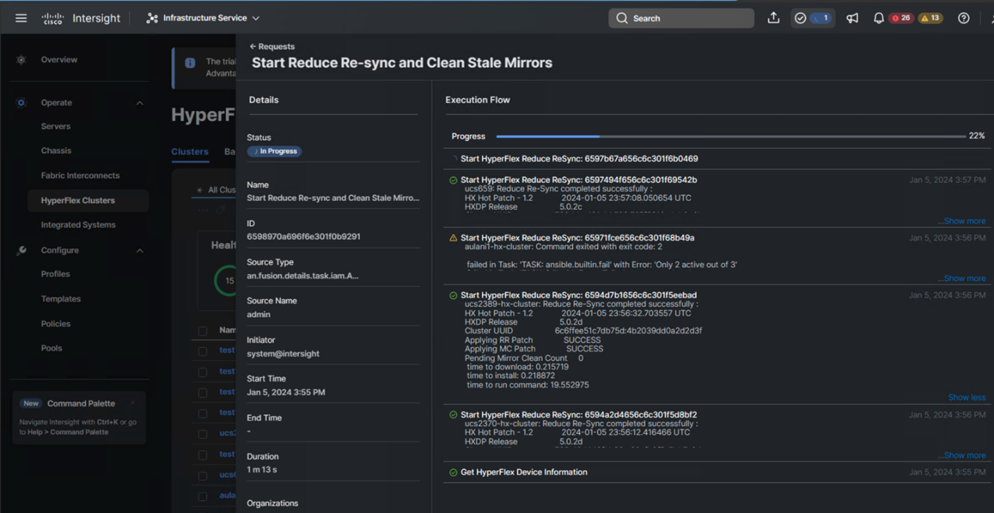994x513 pixels.
Task: Click the execution progress bar at 22%
Action: 731,136
